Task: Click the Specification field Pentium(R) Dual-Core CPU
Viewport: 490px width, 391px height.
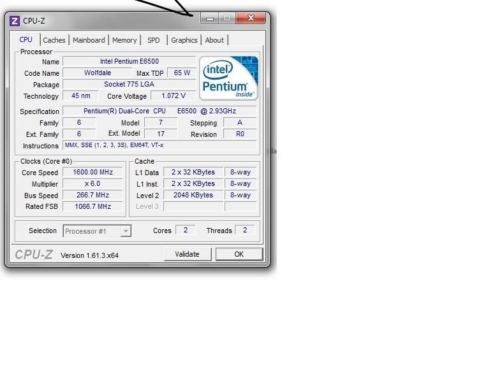Action: tap(160, 111)
